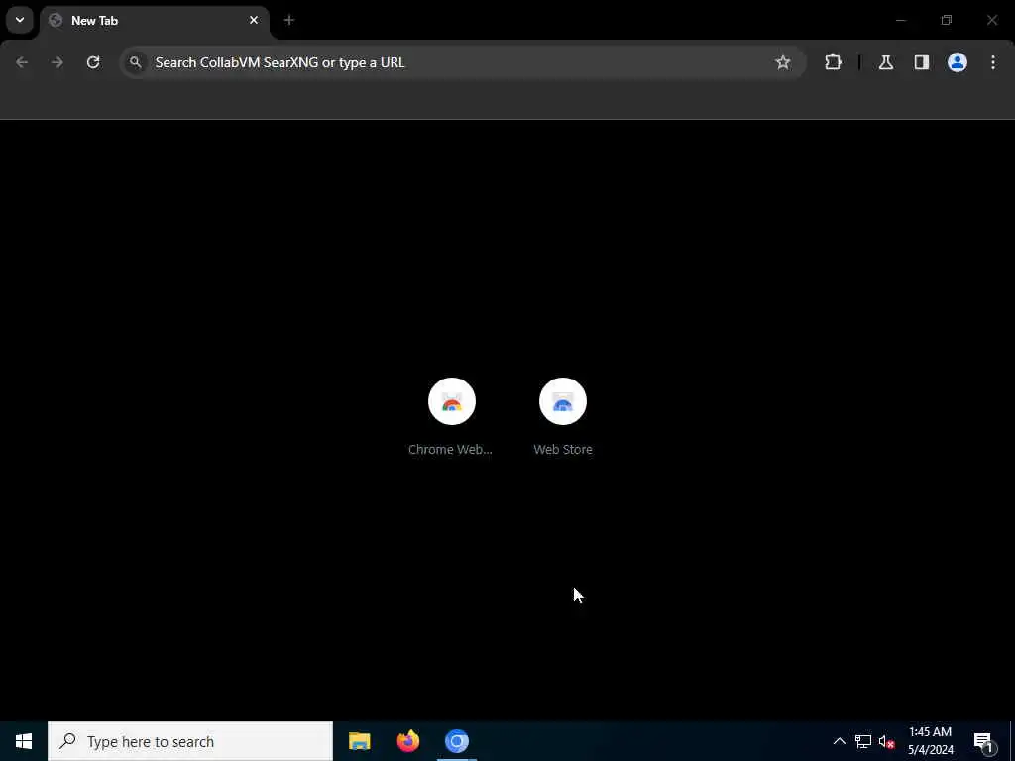
Task: Go back to previous page
Action: tap(22, 62)
